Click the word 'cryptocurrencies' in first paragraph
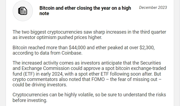This screenshot has height=106, width=180. (x=65, y=32)
